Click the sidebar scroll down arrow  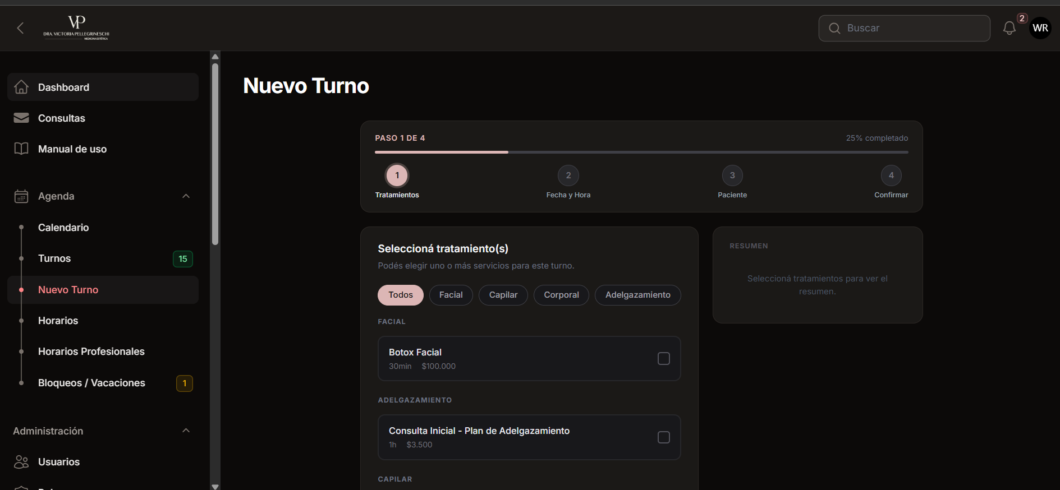[215, 486]
